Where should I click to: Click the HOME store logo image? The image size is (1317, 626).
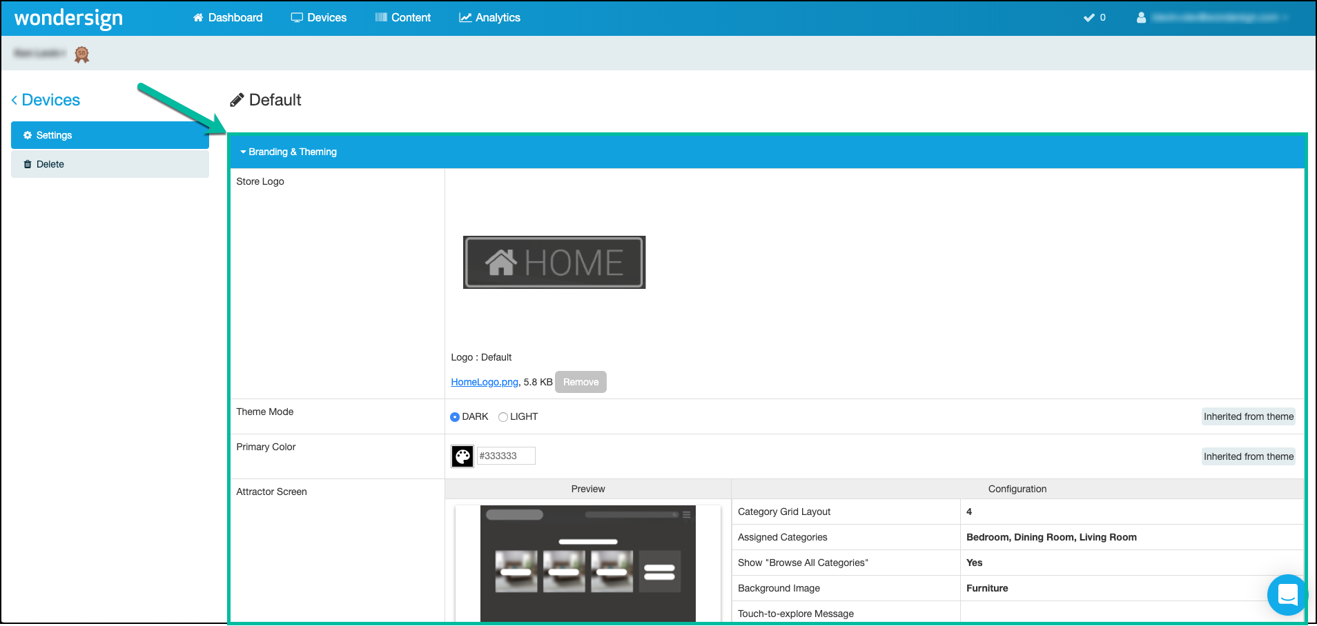[554, 262]
